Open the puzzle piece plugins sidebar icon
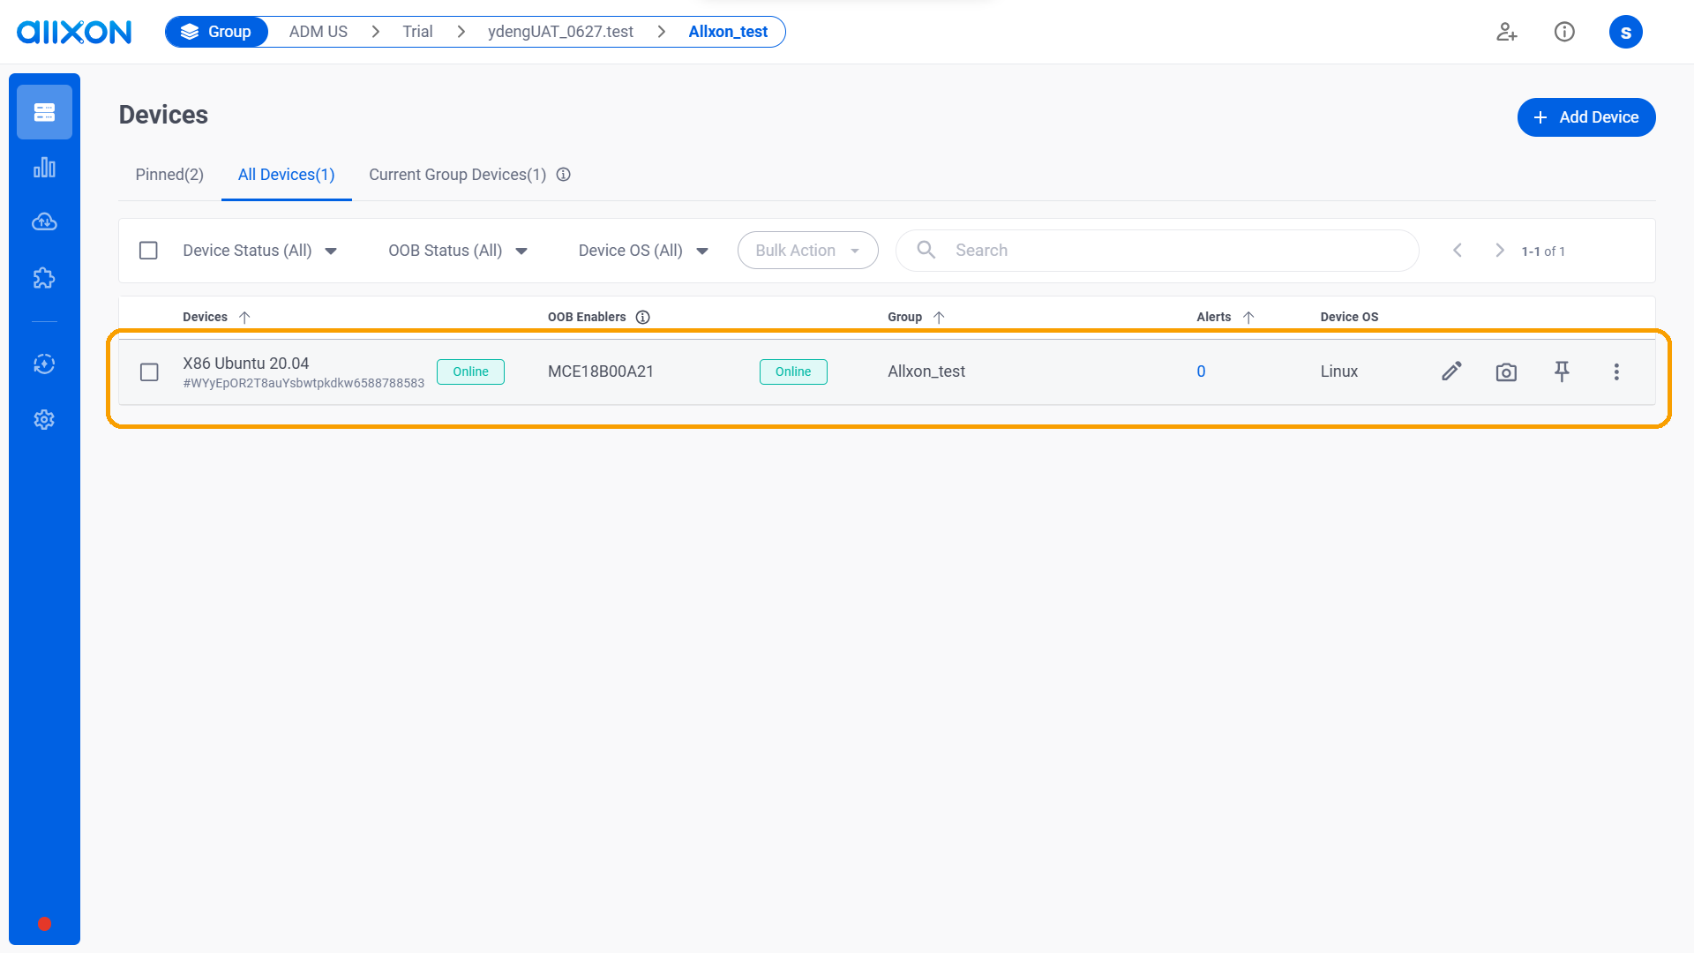1694x953 pixels. (44, 279)
